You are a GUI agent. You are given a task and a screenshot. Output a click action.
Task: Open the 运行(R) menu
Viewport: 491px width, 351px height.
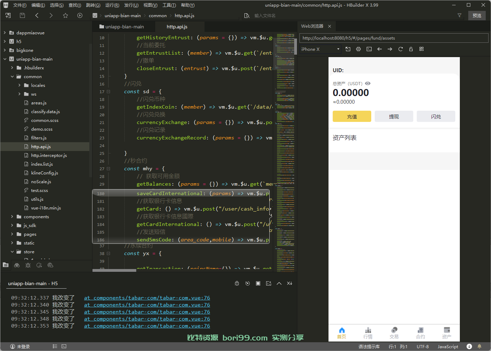point(112,5)
